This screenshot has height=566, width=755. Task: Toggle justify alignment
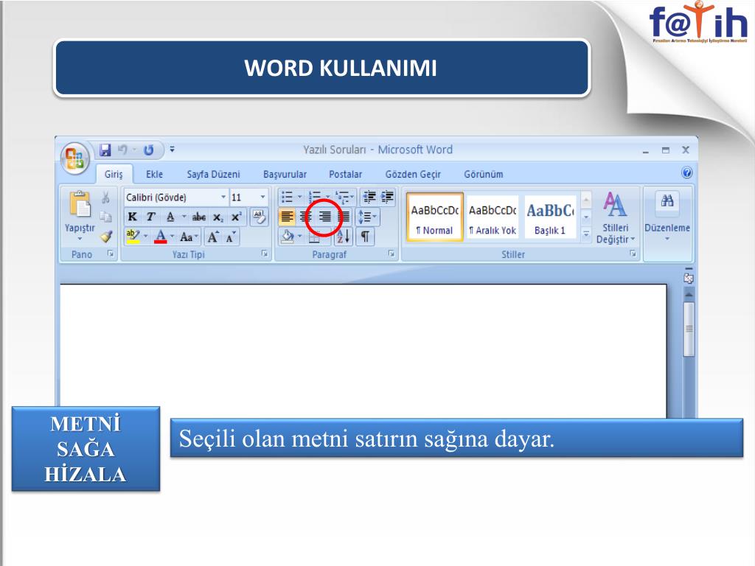pos(344,217)
